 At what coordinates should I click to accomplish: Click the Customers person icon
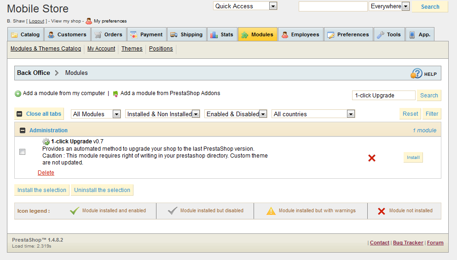pos(51,35)
